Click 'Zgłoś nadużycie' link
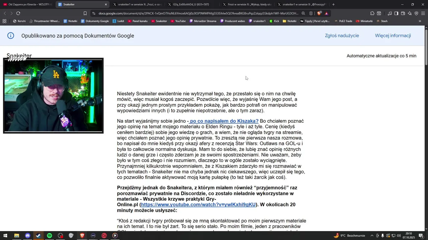Screen dimensions: 428x240 (x=342, y=36)
